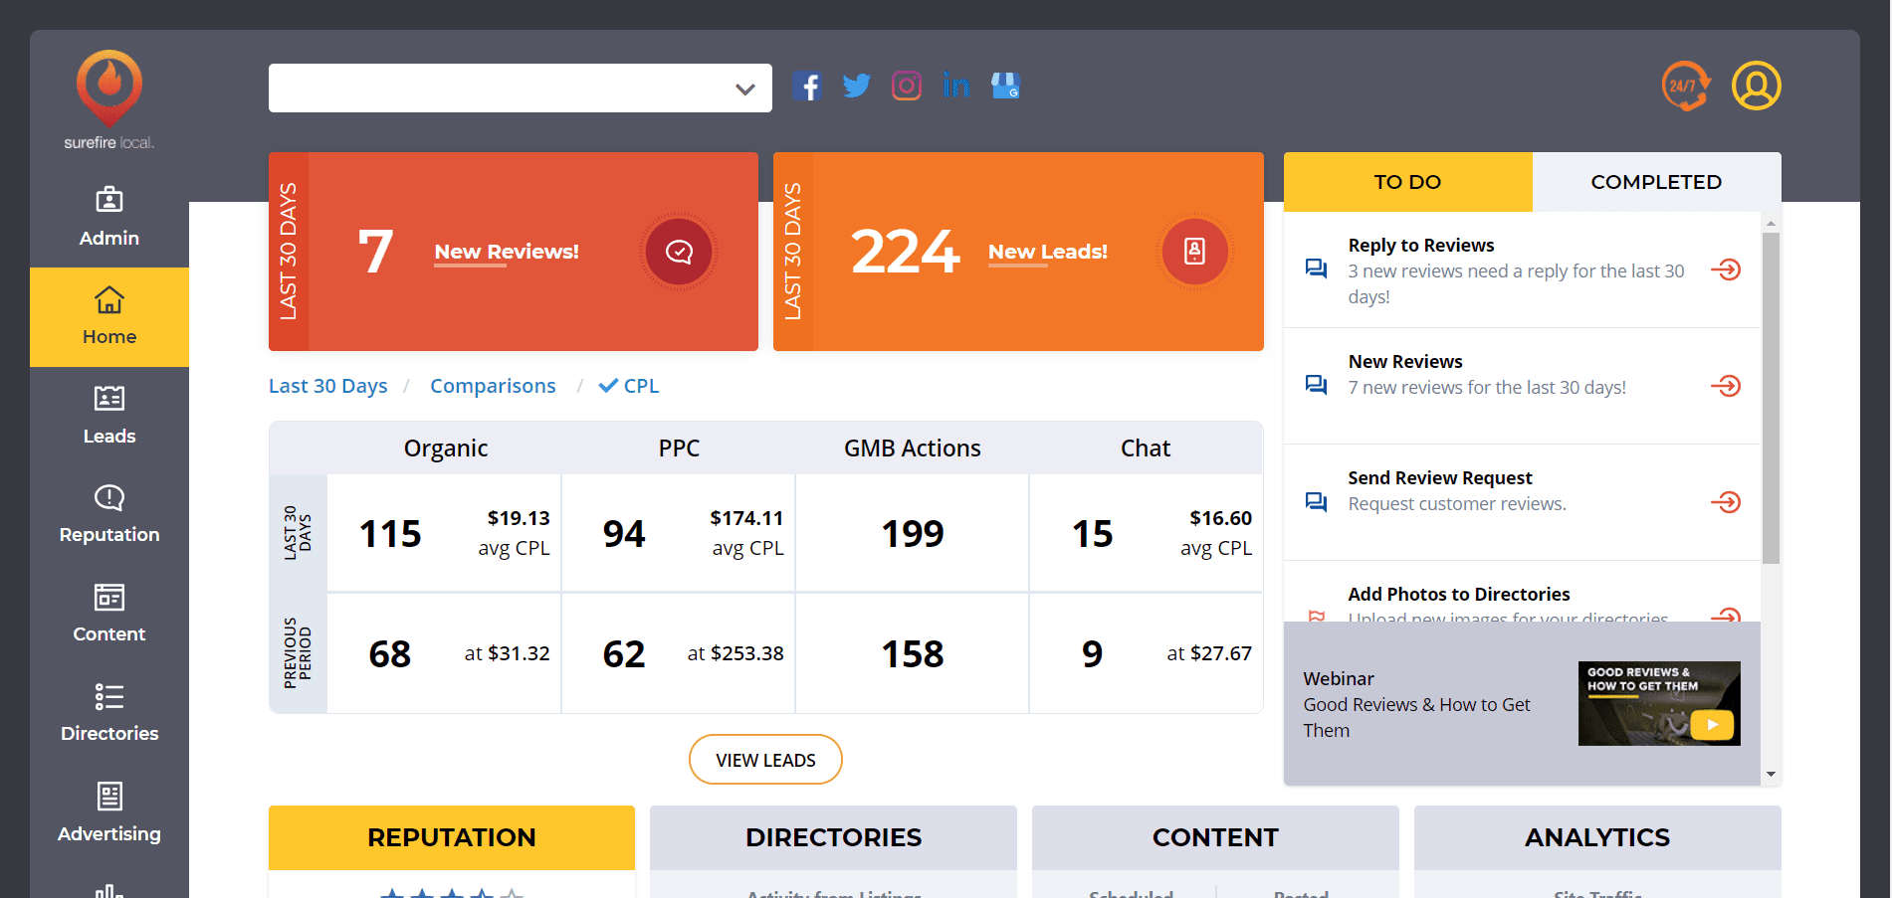This screenshot has height=898, width=1892.
Task: Click the 24/7 support icon
Action: click(x=1685, y=87)
